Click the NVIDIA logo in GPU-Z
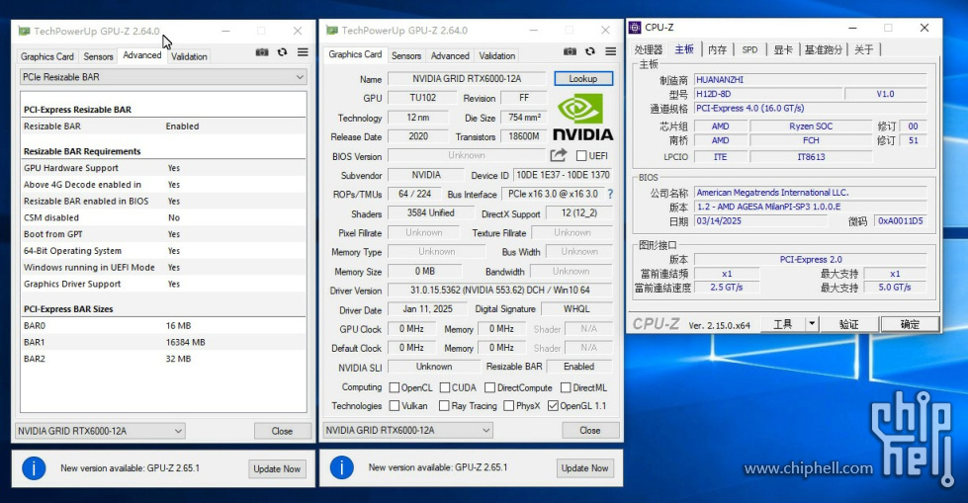This screenshot has width=968, height=503. [582, 118]
